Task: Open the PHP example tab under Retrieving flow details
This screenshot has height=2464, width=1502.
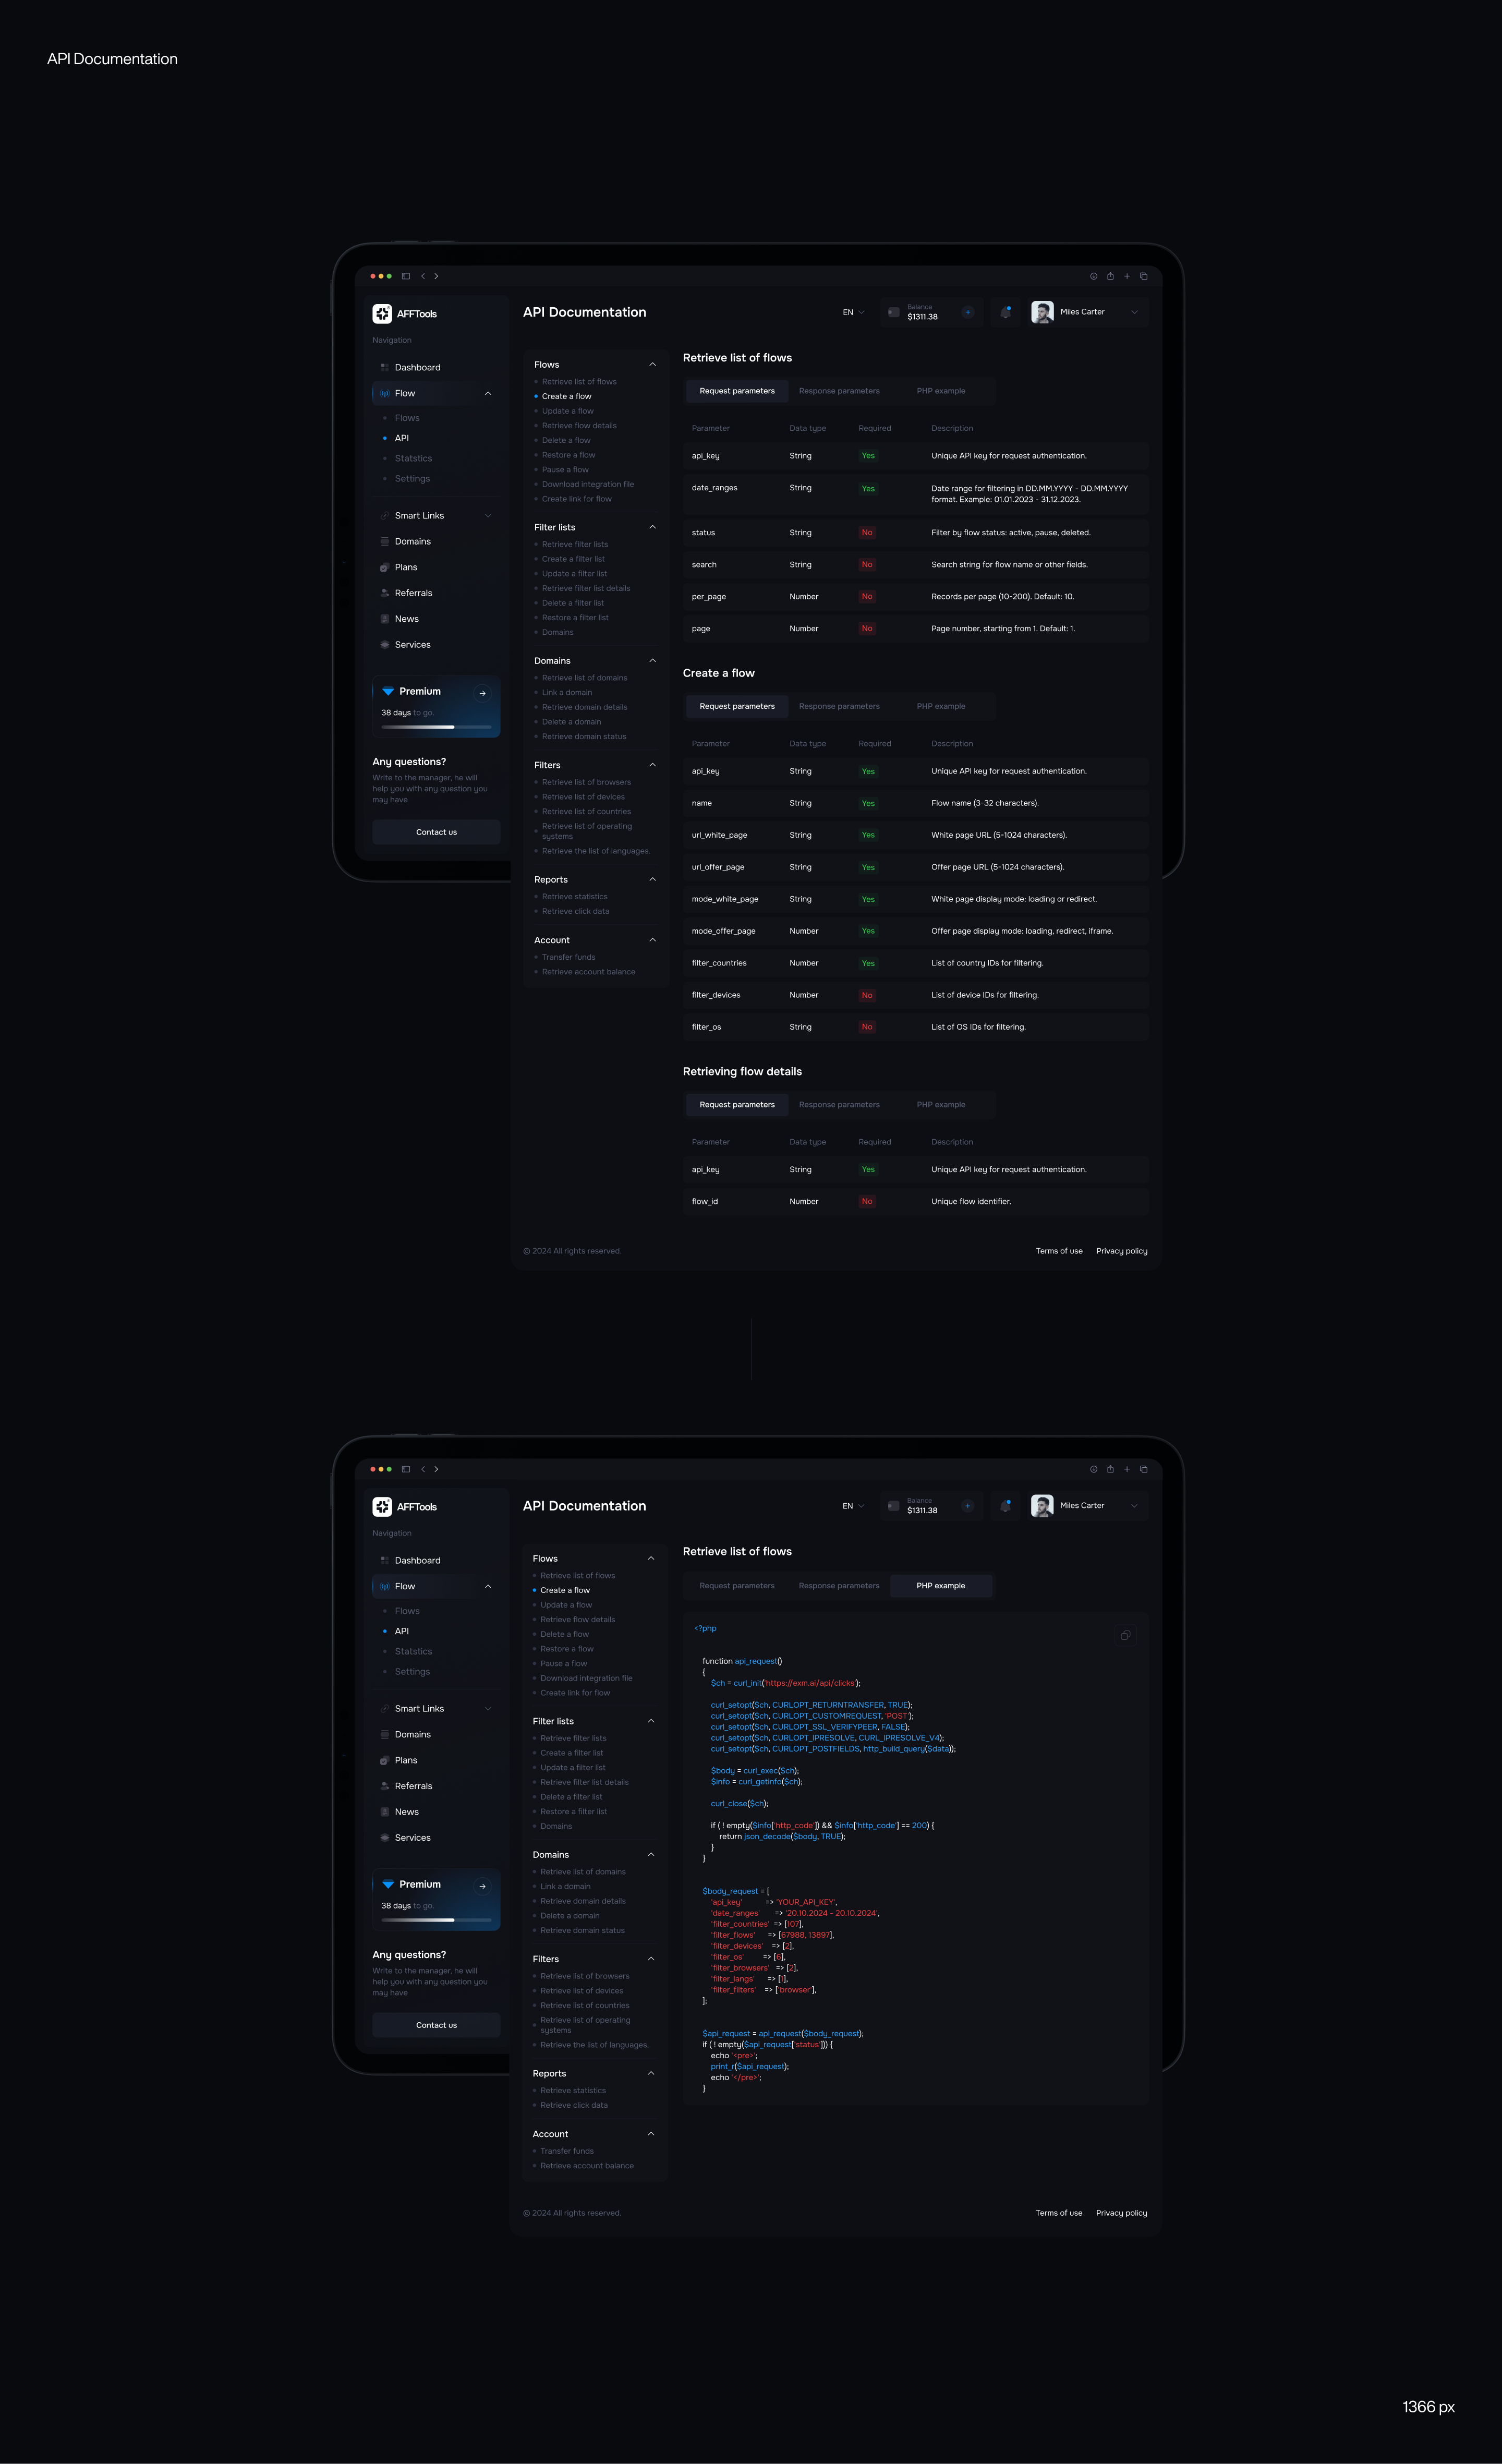Action: pos(940,1105)
